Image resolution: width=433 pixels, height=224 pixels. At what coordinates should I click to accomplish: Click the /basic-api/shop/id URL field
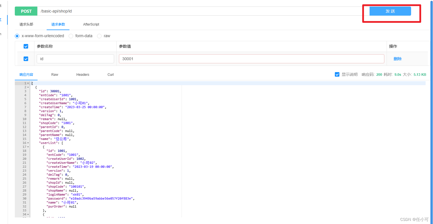pyautogui.click(x=203, y=11)
